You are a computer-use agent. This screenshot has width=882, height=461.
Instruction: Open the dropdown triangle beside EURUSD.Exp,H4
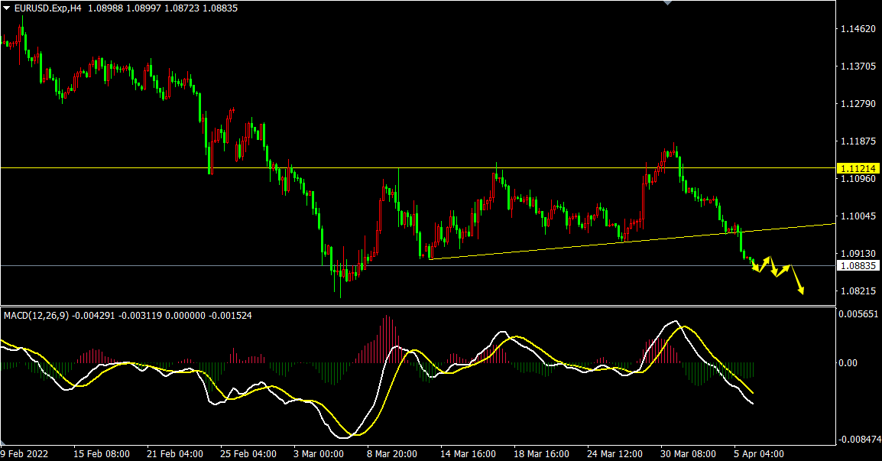pyautogui.click(x=7, y=8)
